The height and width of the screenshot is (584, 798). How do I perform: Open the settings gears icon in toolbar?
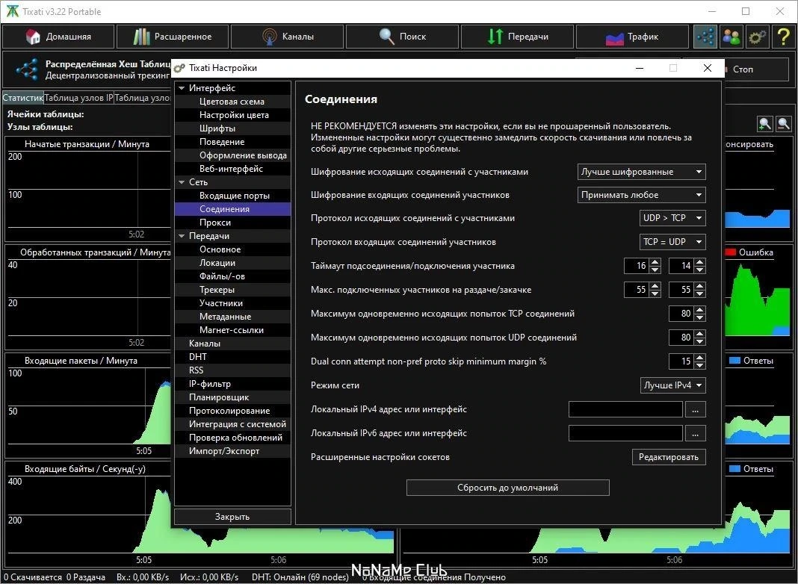[758, 37]
